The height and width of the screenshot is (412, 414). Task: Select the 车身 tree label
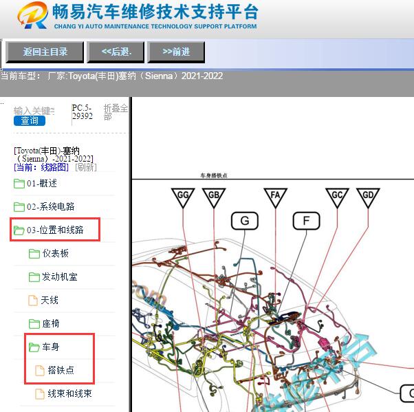[51, 347]
